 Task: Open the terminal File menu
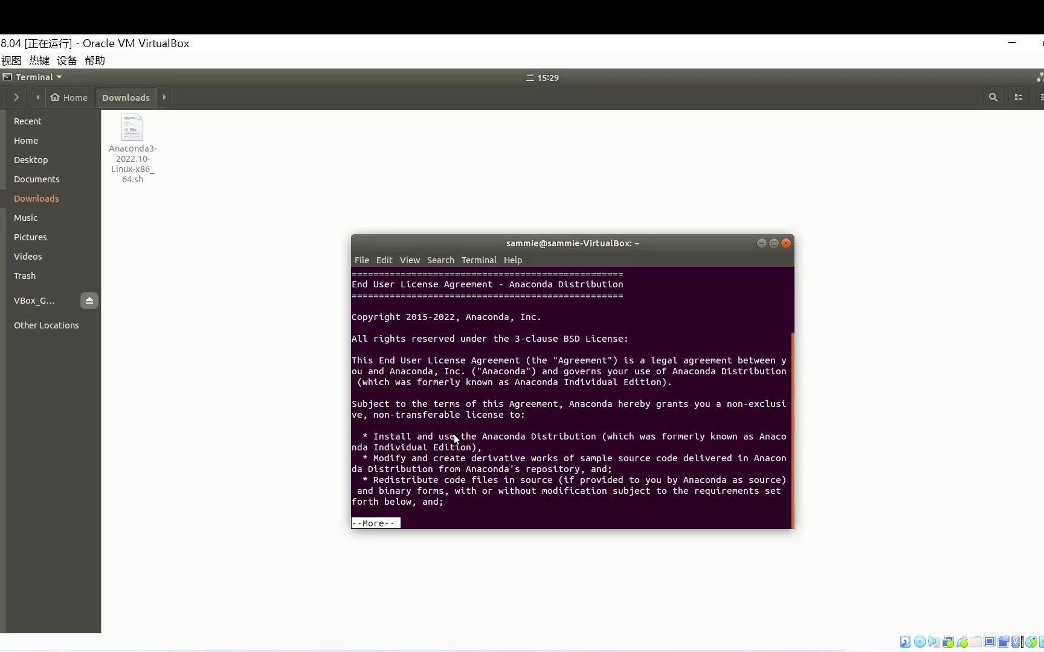(x=362, y=260)
